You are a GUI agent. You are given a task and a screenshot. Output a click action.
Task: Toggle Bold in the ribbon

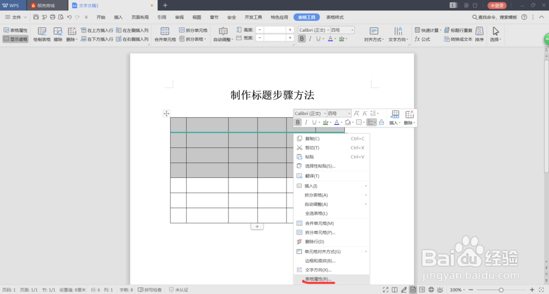[302, 39]
